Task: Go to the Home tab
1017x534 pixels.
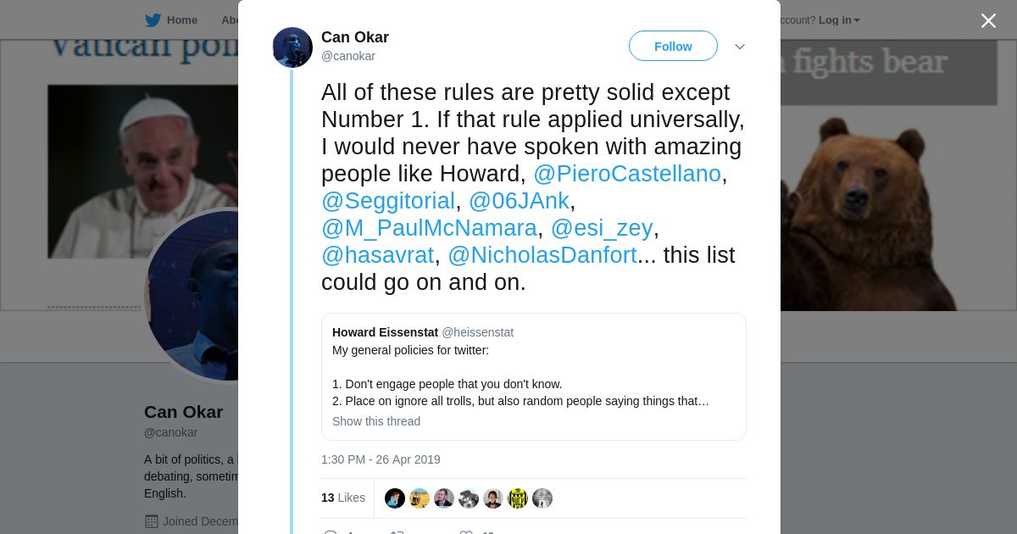Action: (181, 20)
